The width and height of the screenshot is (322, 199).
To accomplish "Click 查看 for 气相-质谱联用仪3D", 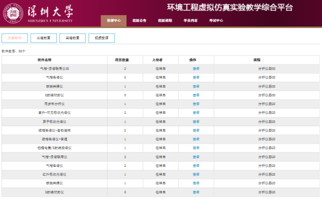I will pos(196,69).
